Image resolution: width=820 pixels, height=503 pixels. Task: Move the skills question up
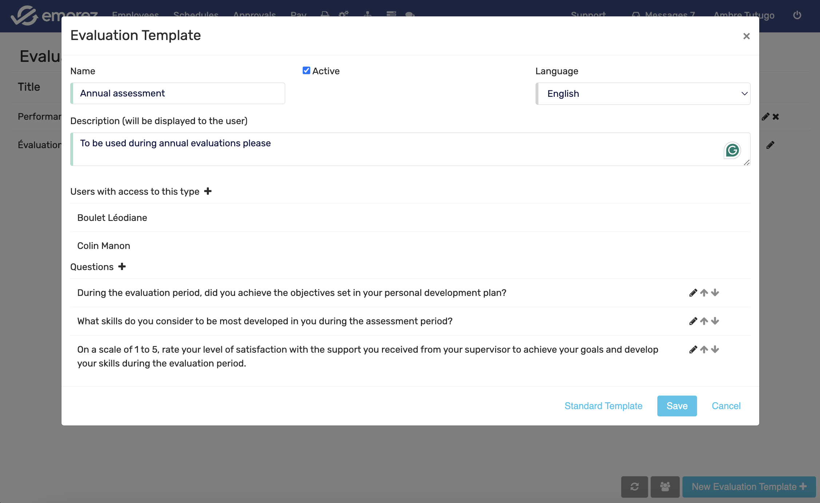click(704, 321)
